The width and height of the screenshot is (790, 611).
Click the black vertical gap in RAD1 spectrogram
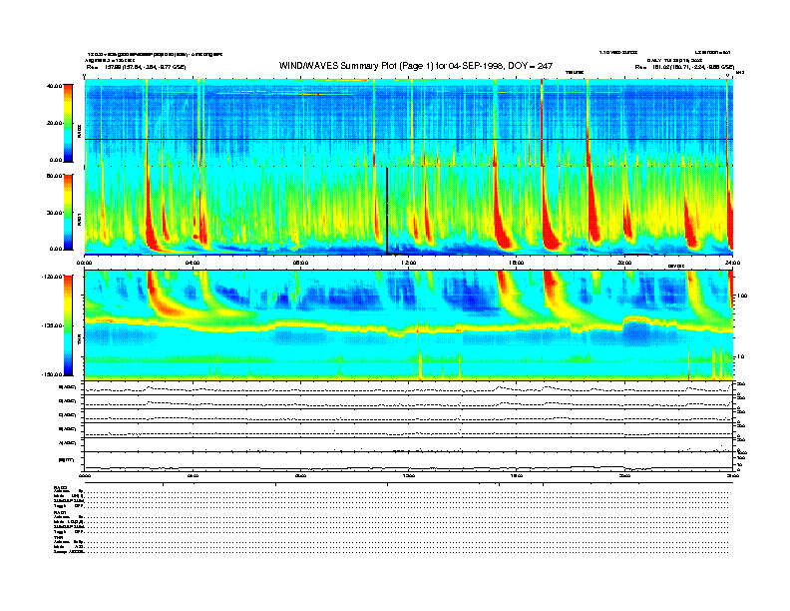click(387, 212)
